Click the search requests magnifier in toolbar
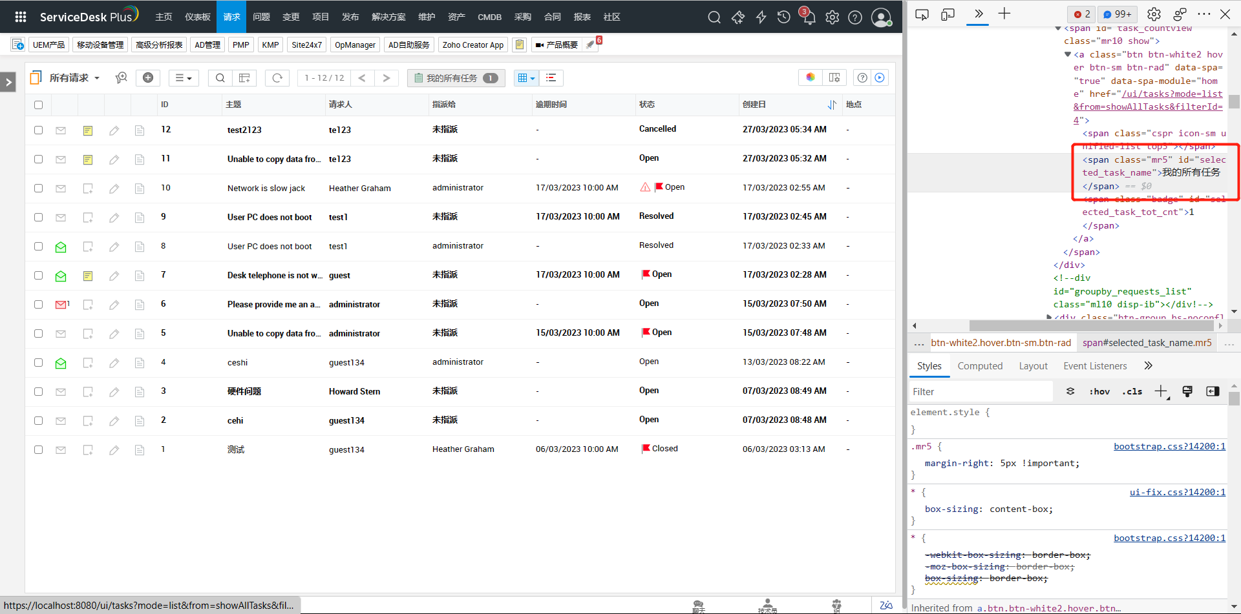Viewport: 1241px width, 614px height. coord(220,78)
